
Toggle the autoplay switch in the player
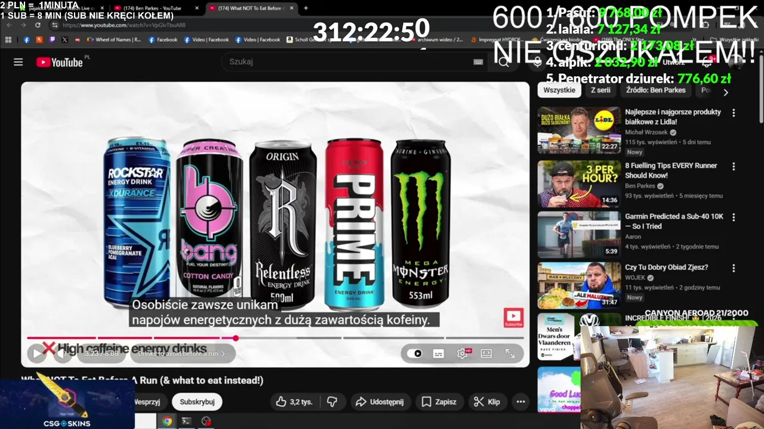pyautogui.click(x=414, y=353)
